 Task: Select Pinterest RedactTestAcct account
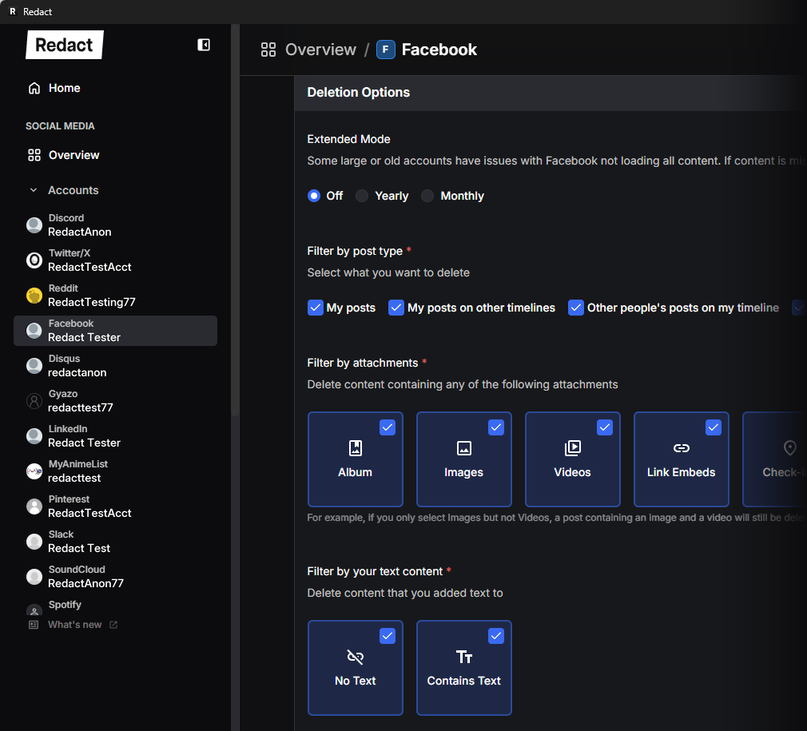coord(115,507)
